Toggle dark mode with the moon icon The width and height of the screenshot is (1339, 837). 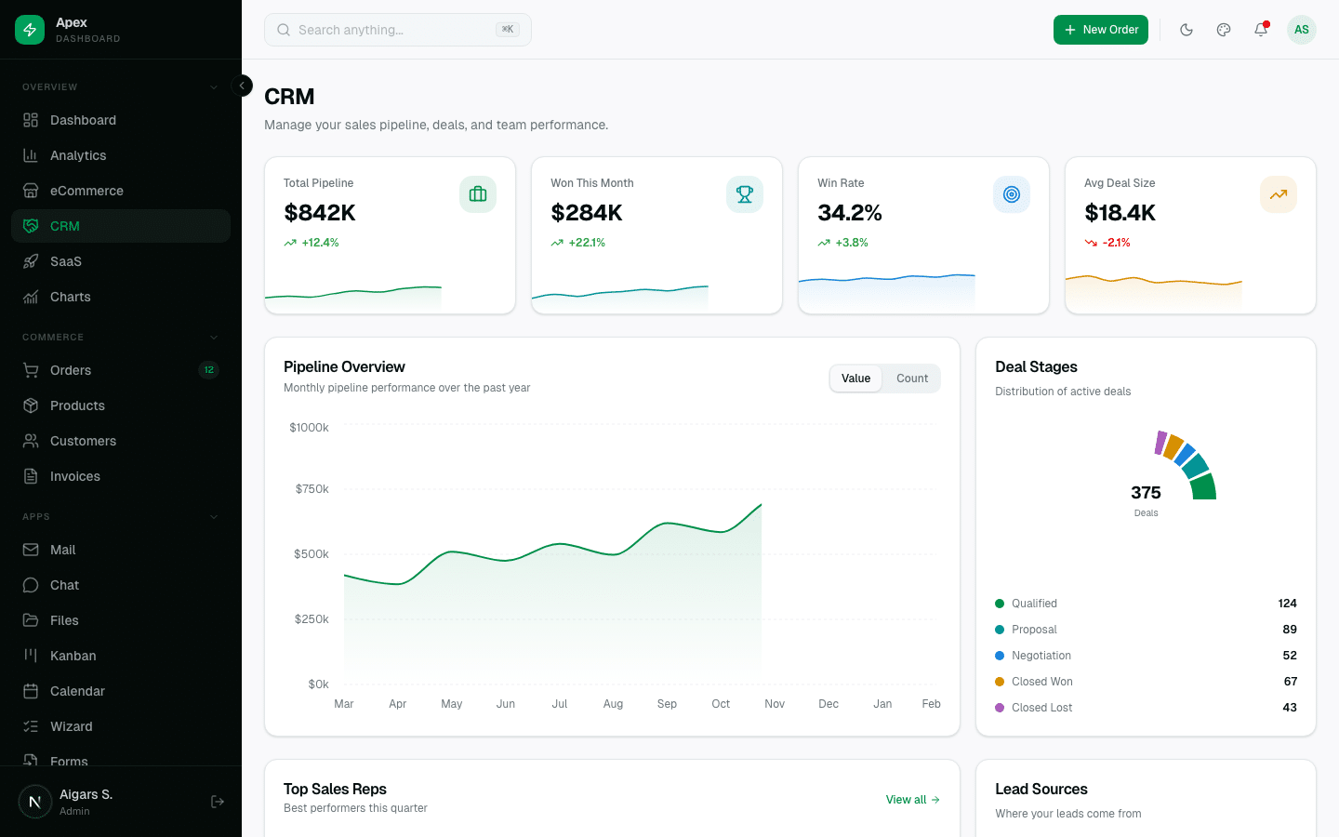tap(1187, 29)
